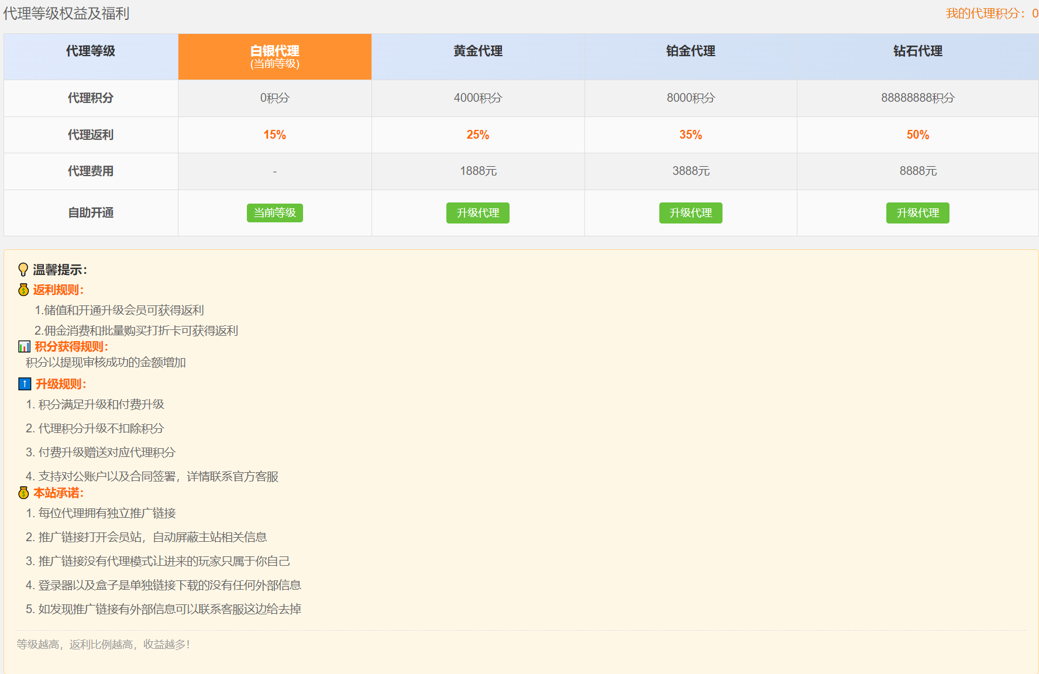
Task: Click the 8888元 fee cell
Action: 917,171
